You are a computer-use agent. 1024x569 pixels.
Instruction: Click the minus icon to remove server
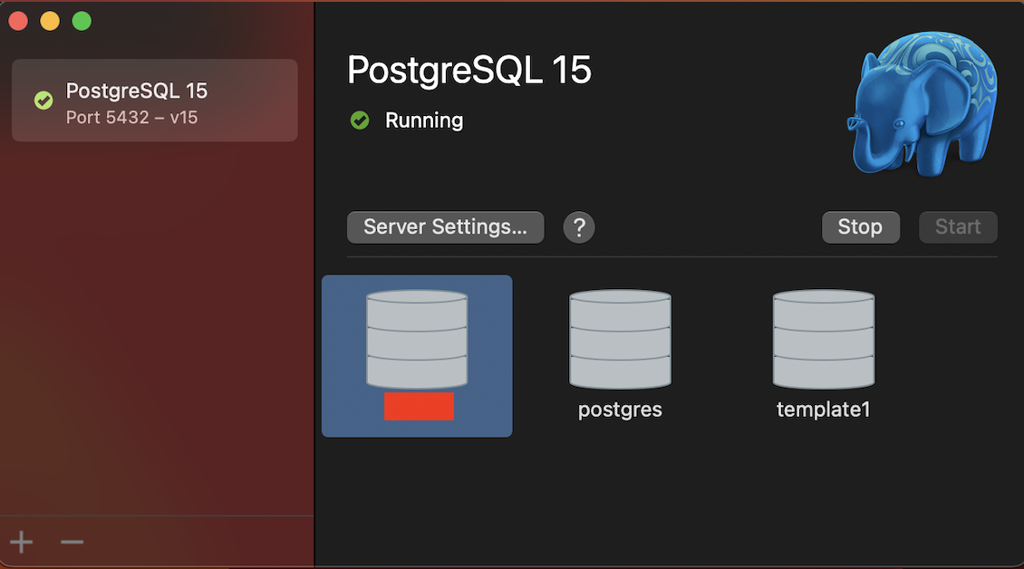pos(72,542)
